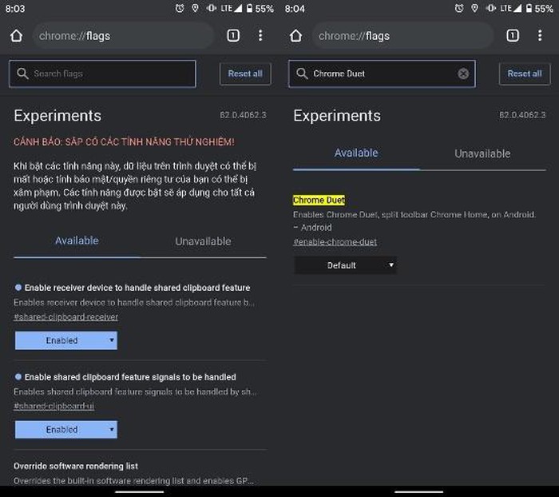Tap version number in left screenshot
This screenshot has height=497, width=559.
pos(243,115)
